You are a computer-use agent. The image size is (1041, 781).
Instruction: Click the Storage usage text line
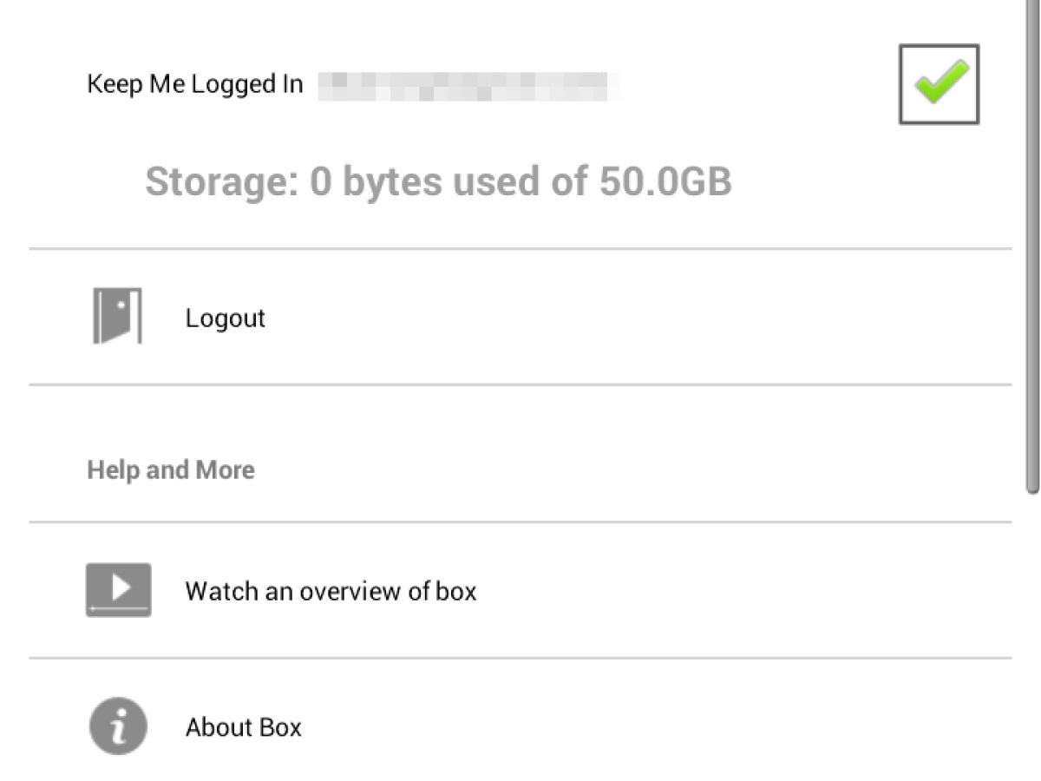click(x=438, y=182)
